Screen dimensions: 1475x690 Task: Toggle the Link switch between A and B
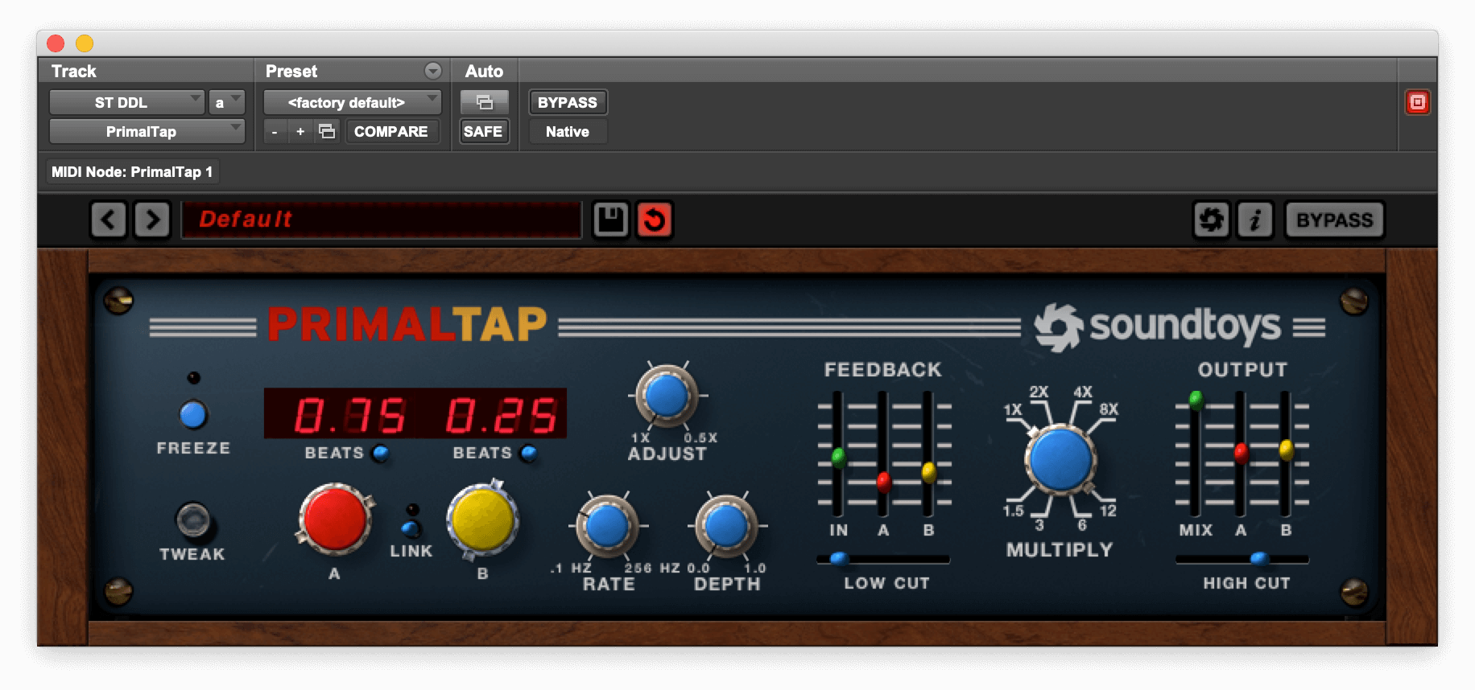point(411,528)
